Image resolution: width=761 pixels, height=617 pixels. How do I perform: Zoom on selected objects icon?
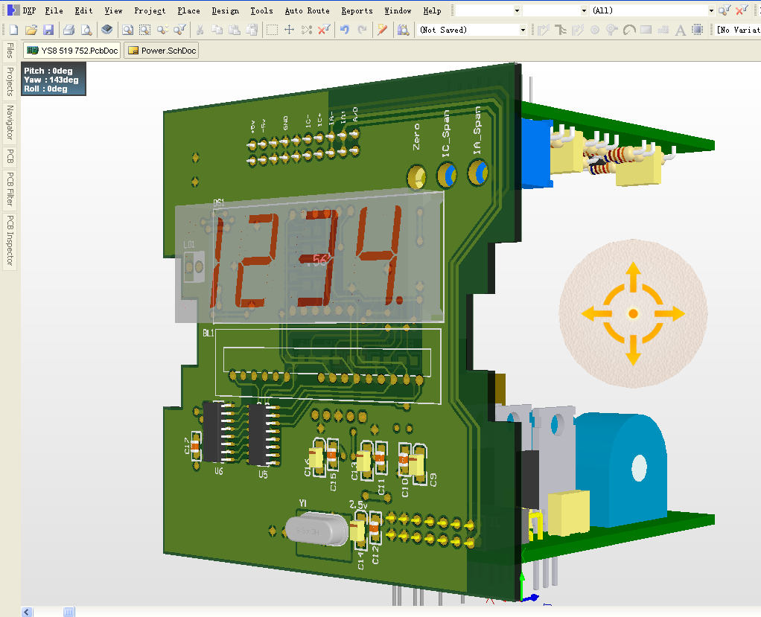162,30
